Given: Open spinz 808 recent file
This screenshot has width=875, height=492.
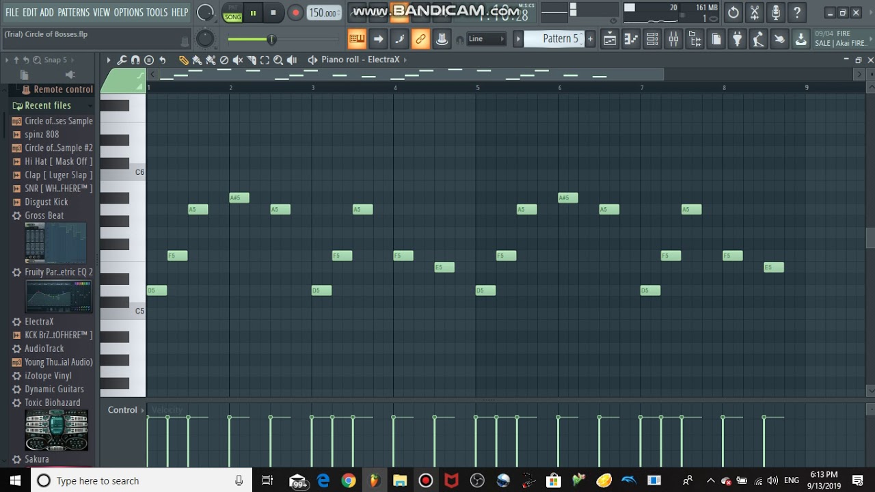Looking at the screenshot, I should pos(42,135).
